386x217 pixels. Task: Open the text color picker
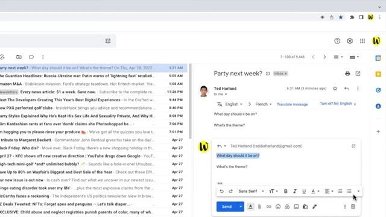coord(315,191)
